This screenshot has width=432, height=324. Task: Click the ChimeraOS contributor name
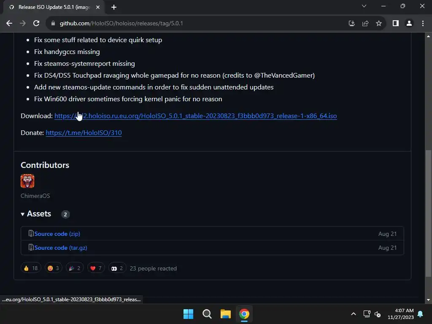(35, 196)
